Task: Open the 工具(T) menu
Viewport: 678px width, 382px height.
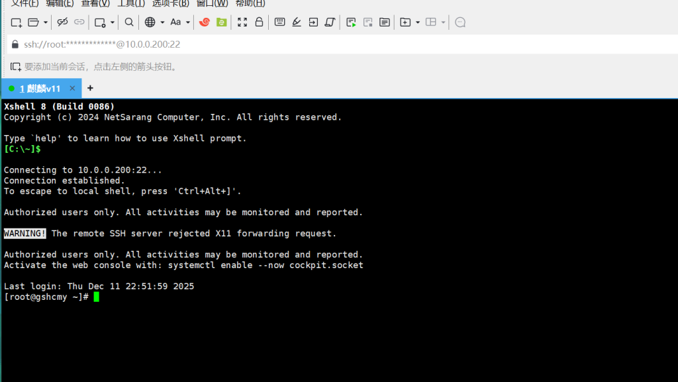Action: pyautogui.click(x=131, y=3)
